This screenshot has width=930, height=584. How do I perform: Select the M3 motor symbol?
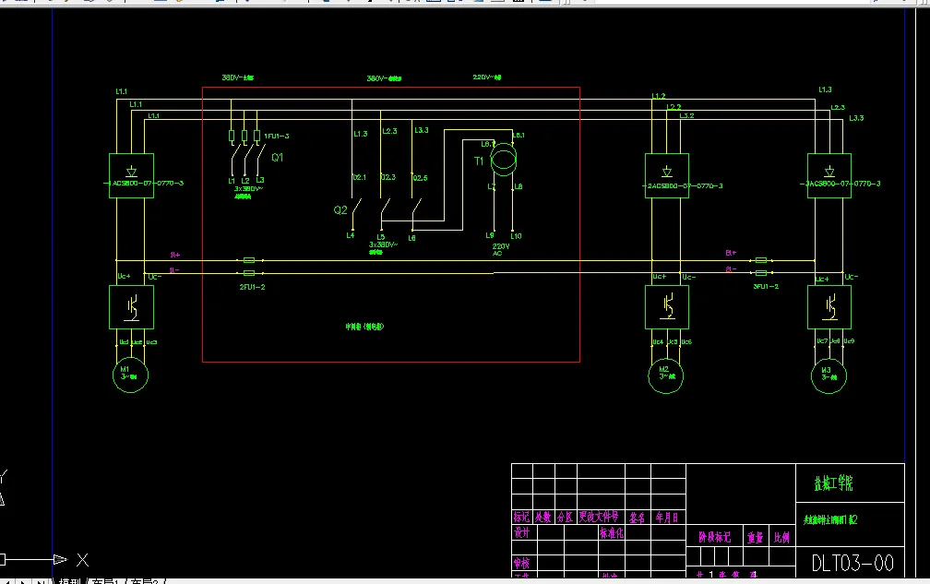tap(829, 375)
